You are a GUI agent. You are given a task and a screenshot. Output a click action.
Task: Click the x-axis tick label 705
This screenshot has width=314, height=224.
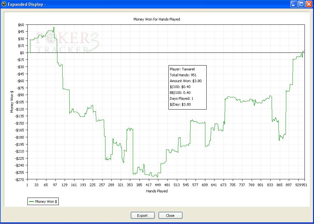point(232,185)
